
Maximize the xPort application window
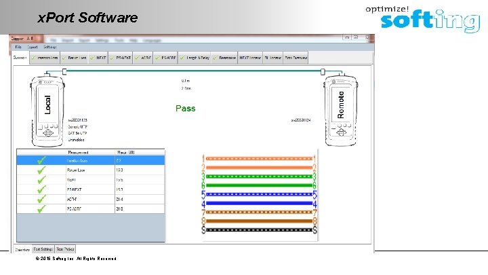[x=356, y=37]
